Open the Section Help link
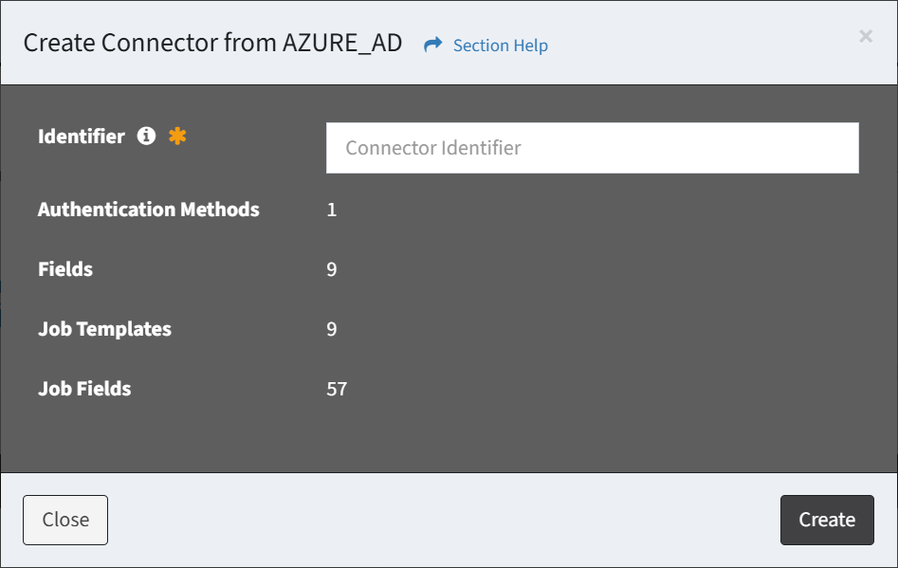898x568 pixels. coord(500,46)
